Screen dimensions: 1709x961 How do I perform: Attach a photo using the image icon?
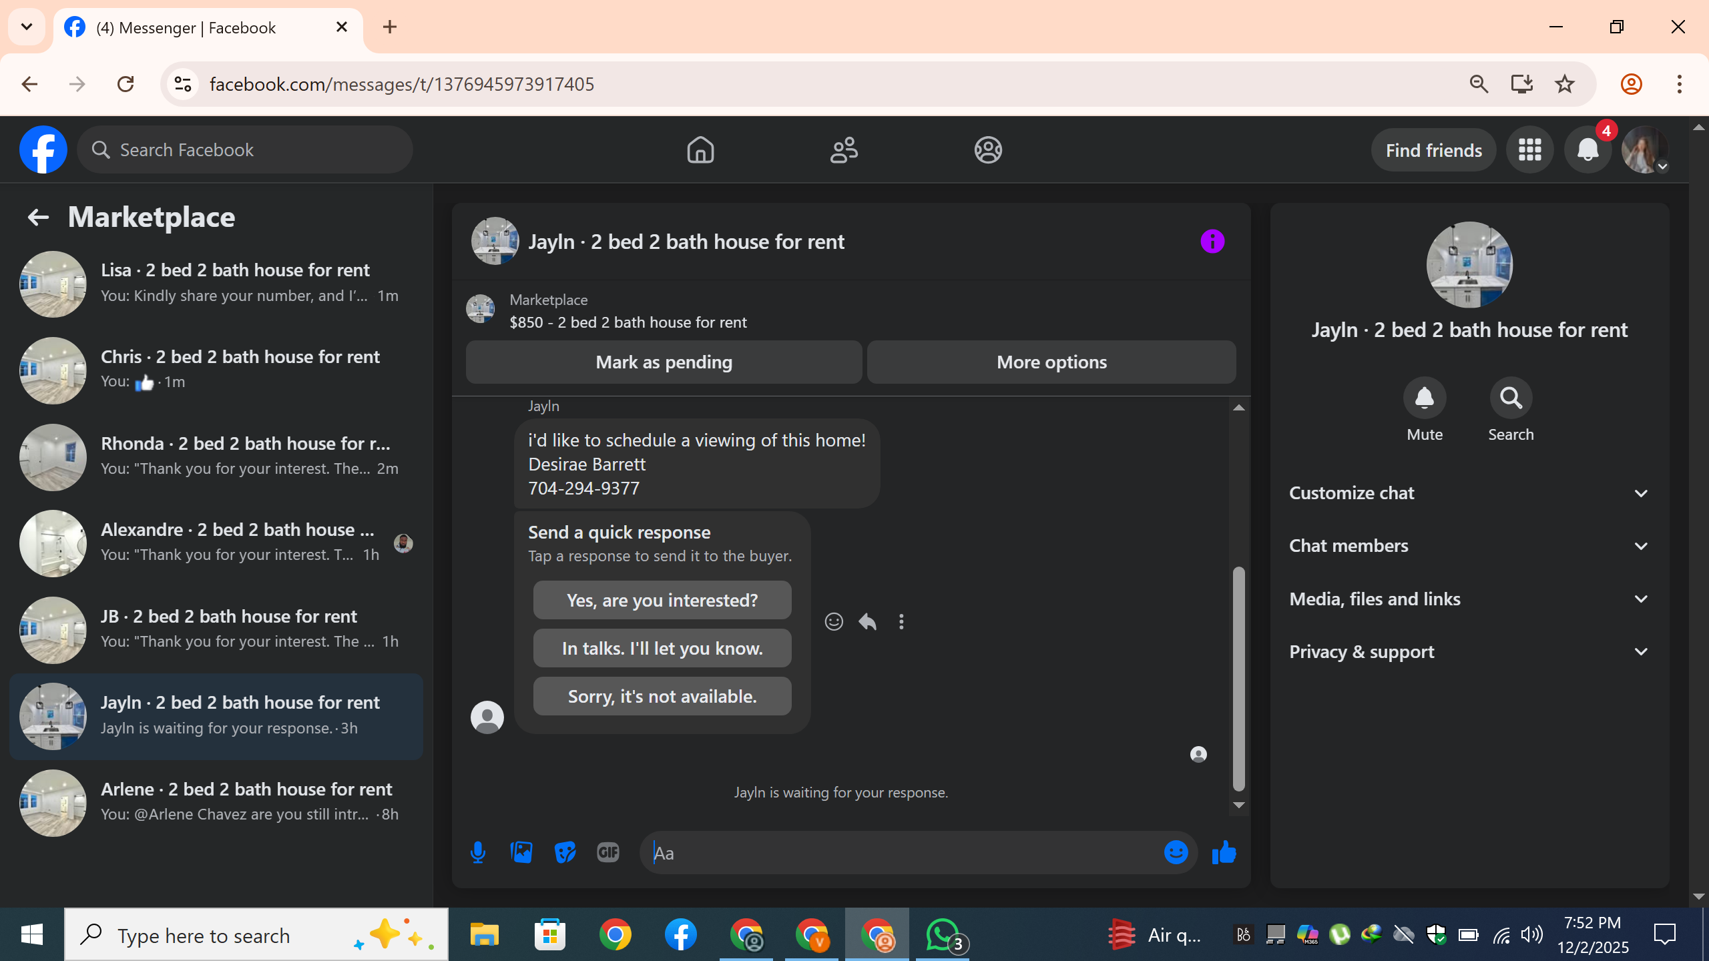coord(521,852)
